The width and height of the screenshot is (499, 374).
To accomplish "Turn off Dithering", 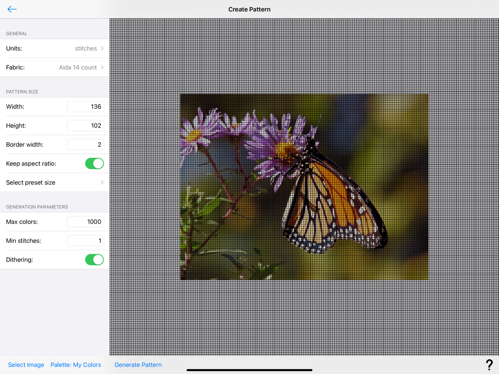I will coord(94,260).
